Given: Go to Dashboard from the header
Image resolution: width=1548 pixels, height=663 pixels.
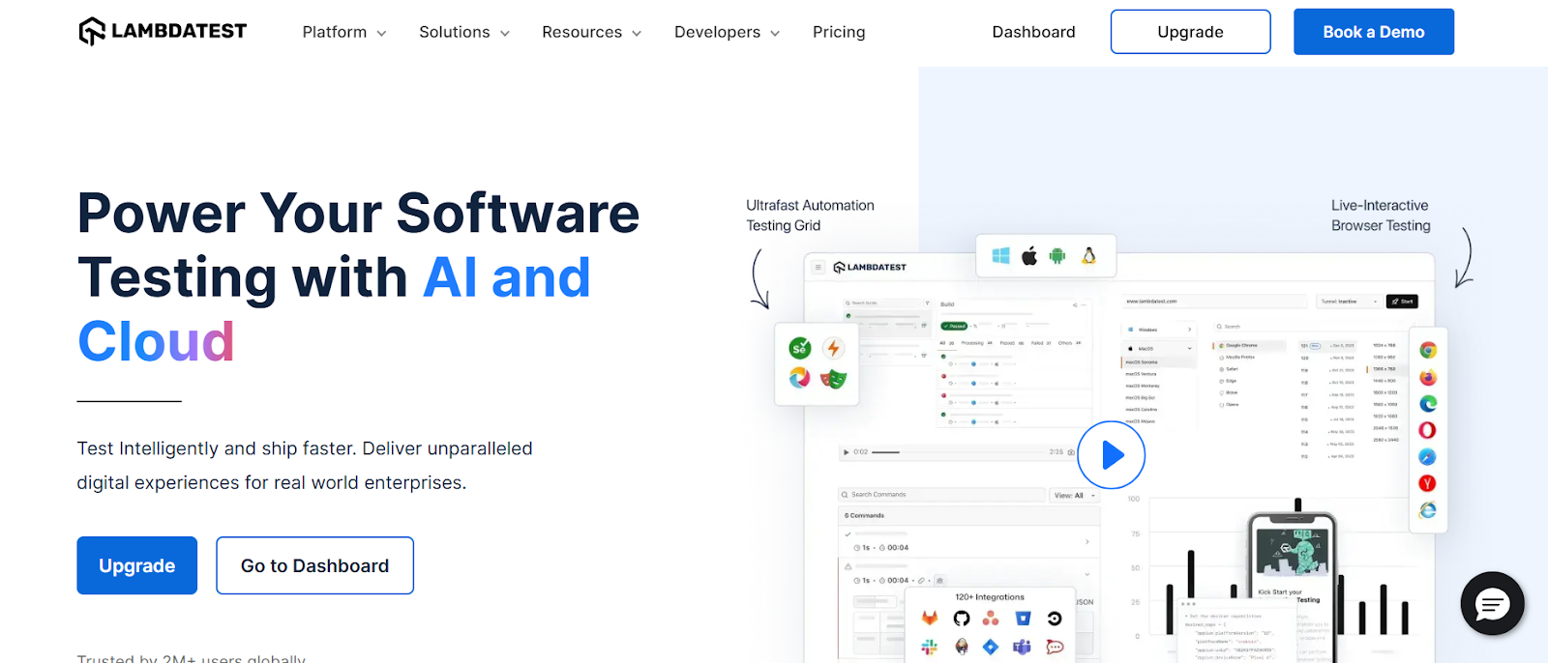Looking at the screenshot, I should coord(1033,32).
